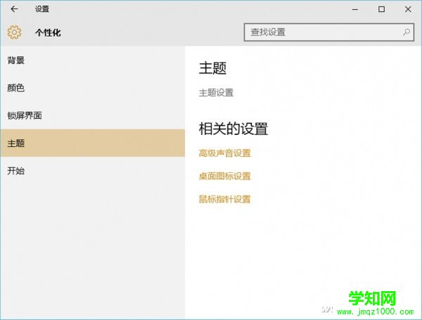The image size is (422, 320).
Task: Click the 个性化 header title
Action: click(49, 32)
